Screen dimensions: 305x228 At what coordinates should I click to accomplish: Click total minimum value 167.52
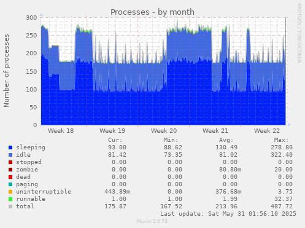pyautogui.click(x=171, y=206)
